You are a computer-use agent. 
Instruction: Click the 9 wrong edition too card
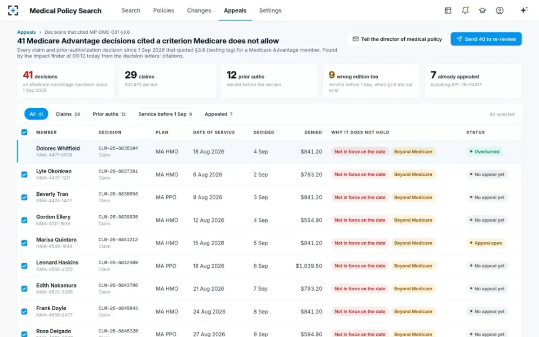(x=371, y=81)
